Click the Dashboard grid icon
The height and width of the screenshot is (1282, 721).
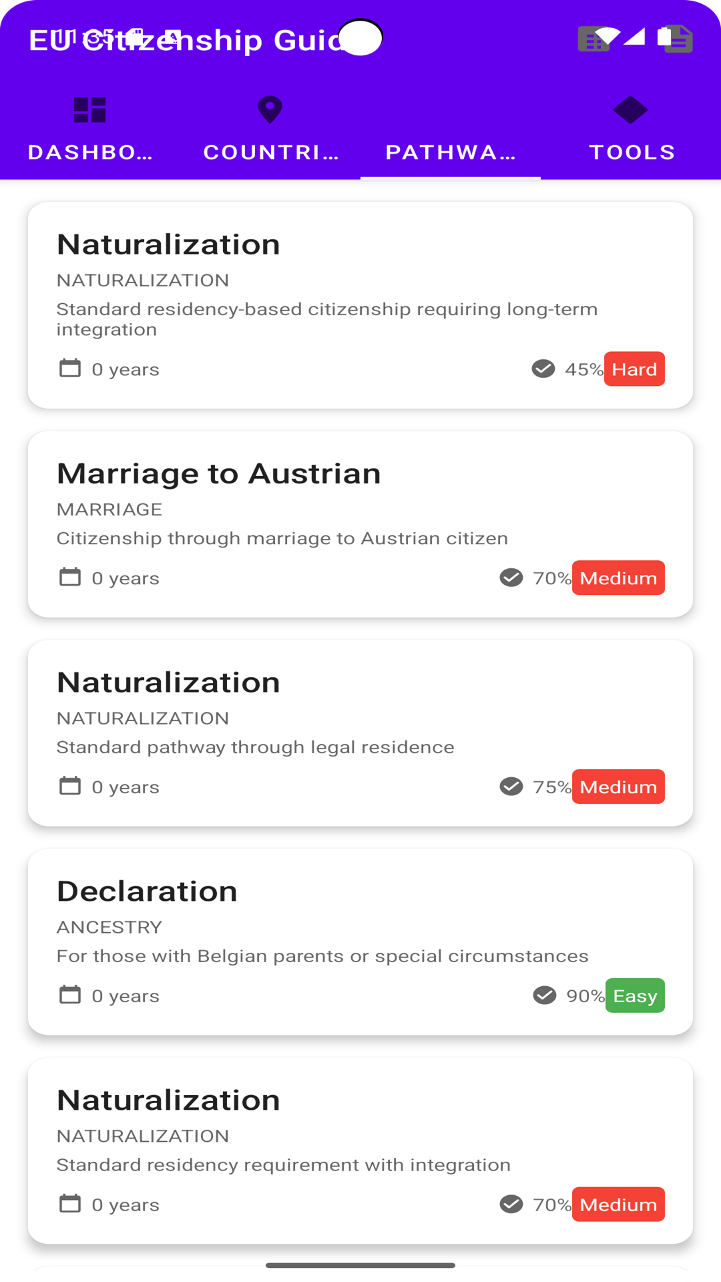tap(90, 110)
